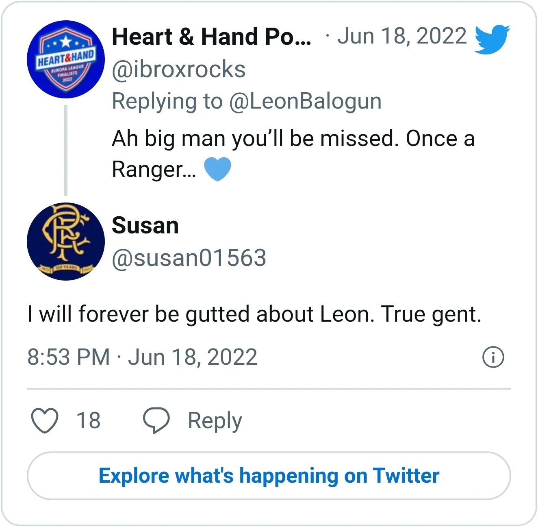This screenshot has width=538, height=527.
Task: Visit the @susan01563 handle
Action: (189, 258)
